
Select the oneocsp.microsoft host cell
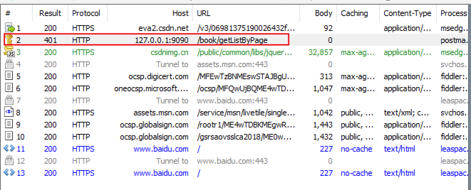(x=151, y=88)
